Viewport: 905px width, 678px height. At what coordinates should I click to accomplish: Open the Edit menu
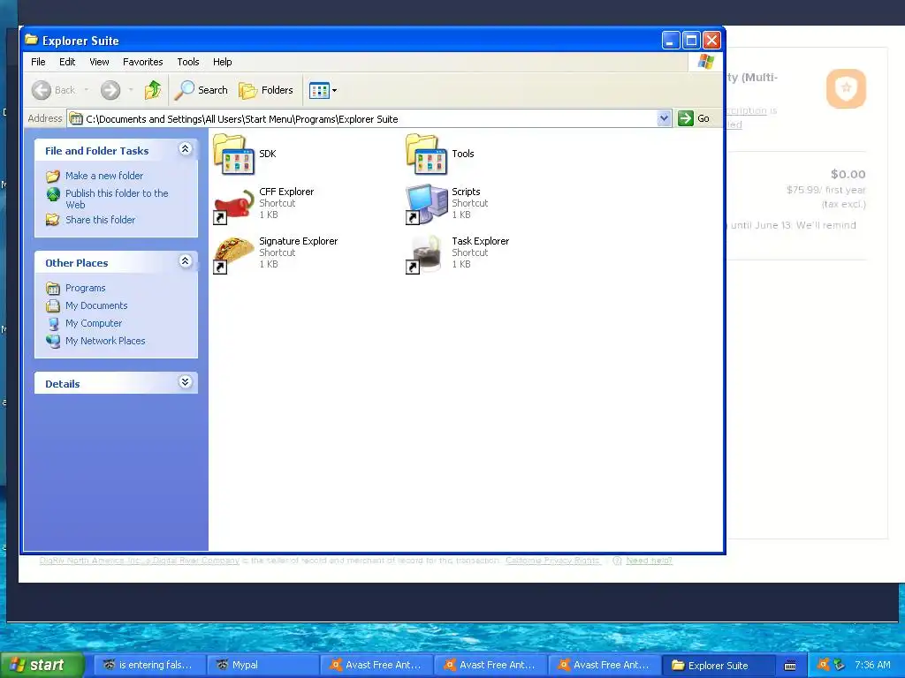coord(67,62)
